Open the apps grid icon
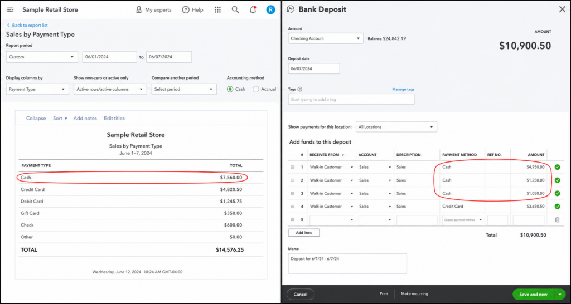The image size is (571, 304). pos(217,10)
